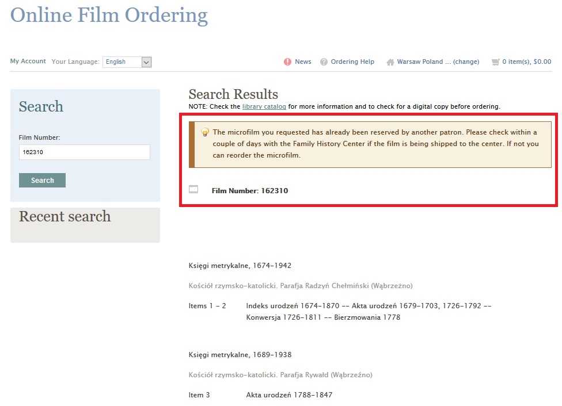The image size is (562, 406).
Task: Open the My Account page
Action: point(28,62)
